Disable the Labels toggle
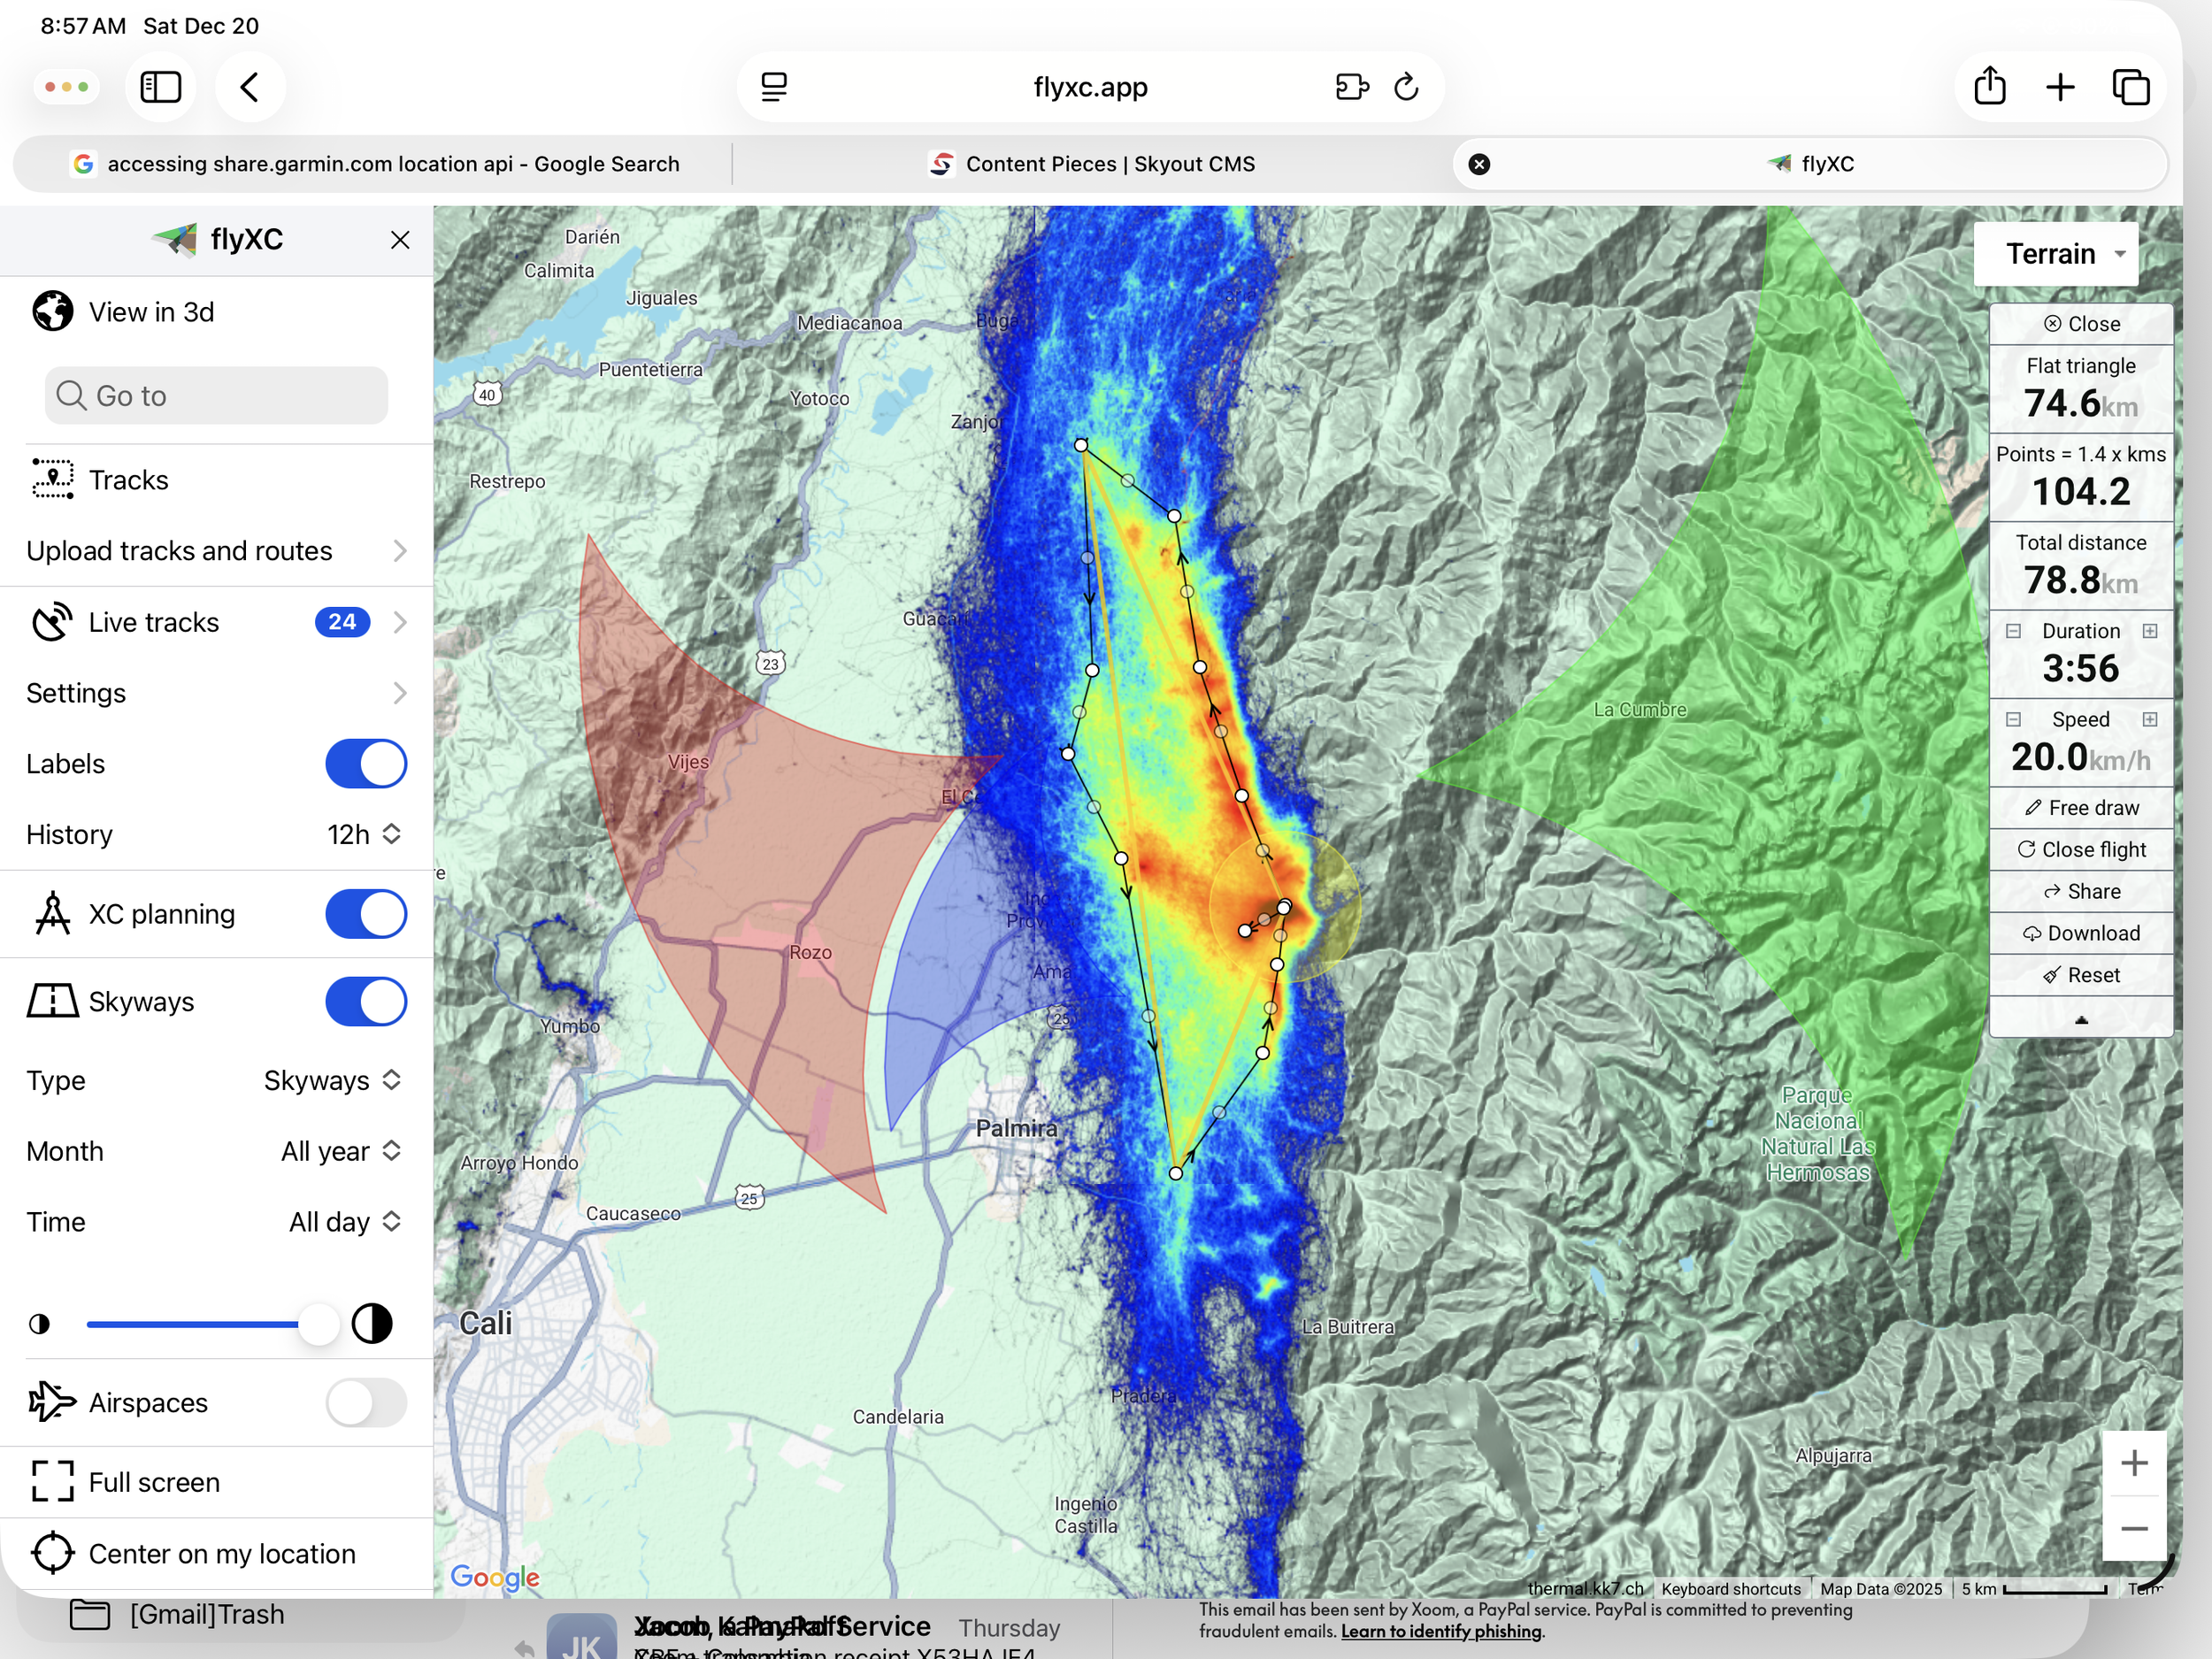The image size is (2212, 1659). (x=365, y=764)
